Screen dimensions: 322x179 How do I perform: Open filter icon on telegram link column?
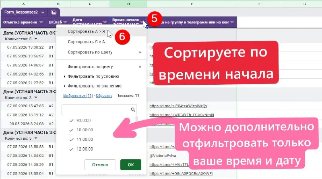232,22
